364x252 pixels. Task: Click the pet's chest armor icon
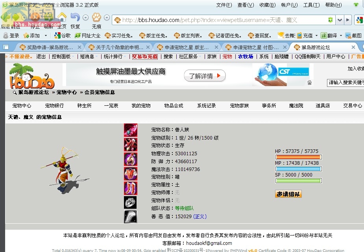pos(131,174)
